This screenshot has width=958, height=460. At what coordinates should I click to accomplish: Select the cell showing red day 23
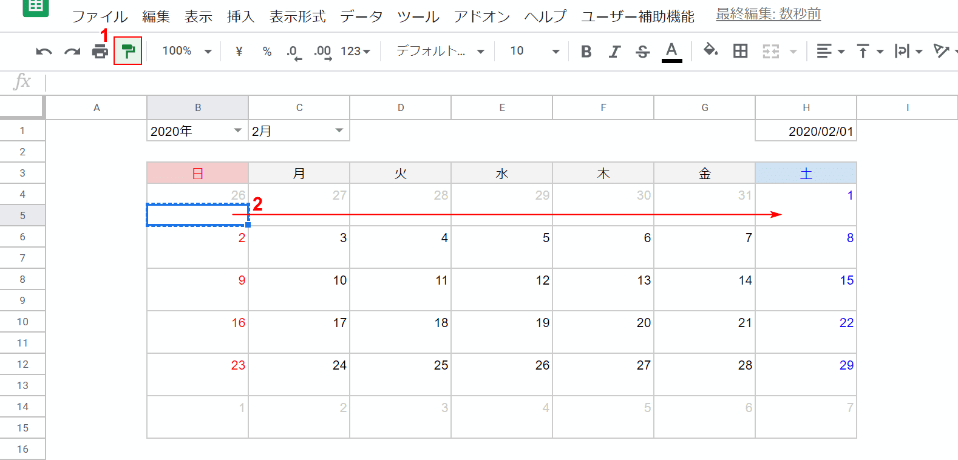click(198, 364)
